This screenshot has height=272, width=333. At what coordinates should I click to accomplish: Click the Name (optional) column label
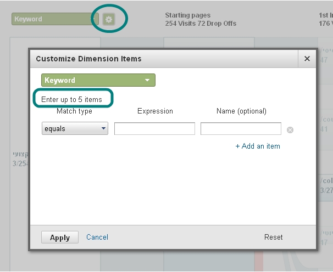pos(241,111)
